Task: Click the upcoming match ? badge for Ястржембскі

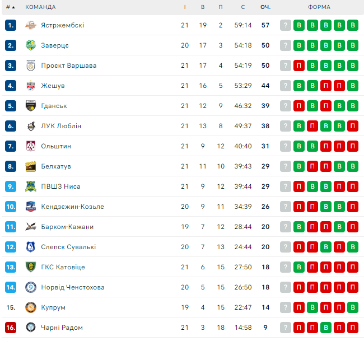Action: (286, 25)
